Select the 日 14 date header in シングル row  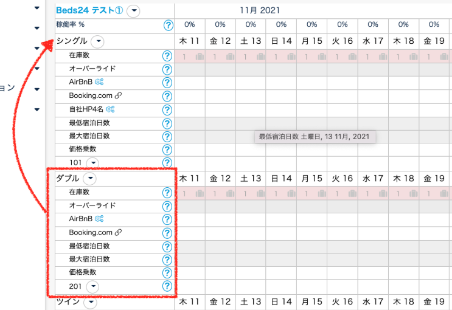[281, 42]
